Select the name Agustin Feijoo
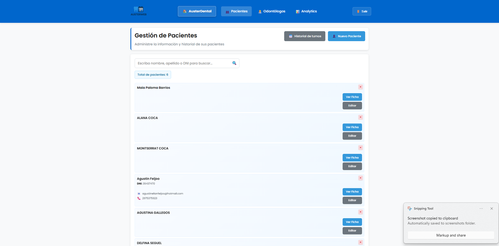 coord(148,179)
